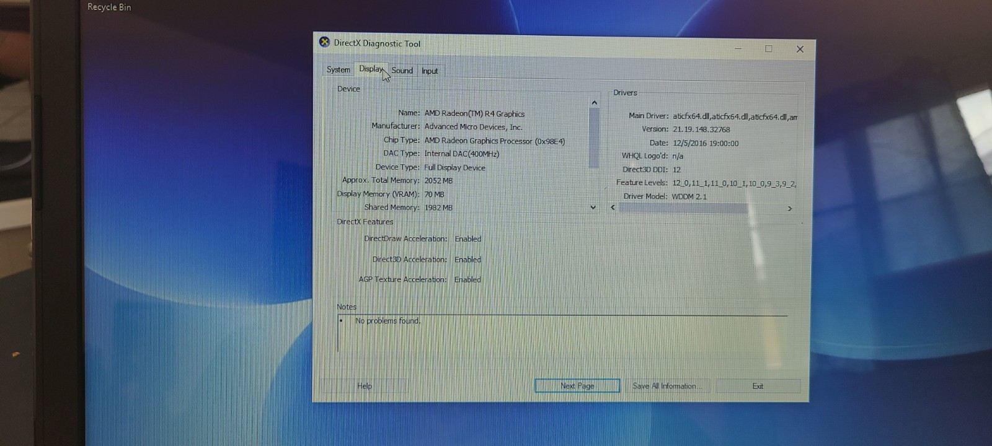Viewport: 992px width, 446px height.
Task: Click the Internal DAC(400MHz) value
Action: pyautogui.click(x=461, y=154)
